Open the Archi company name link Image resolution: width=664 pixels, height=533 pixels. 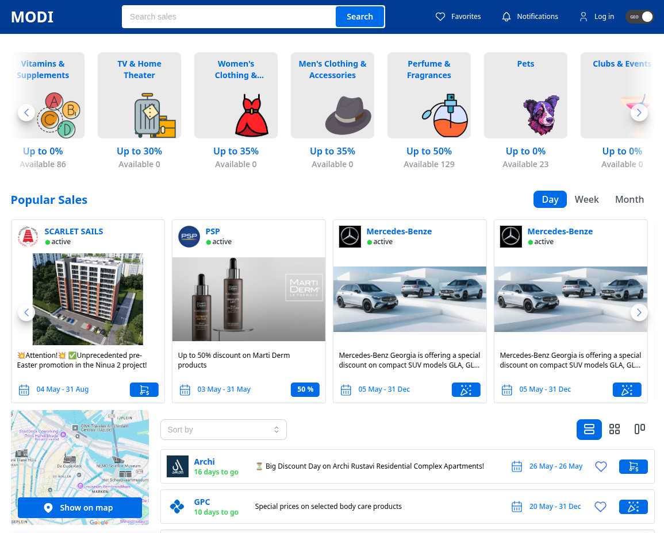click(204, 462)
